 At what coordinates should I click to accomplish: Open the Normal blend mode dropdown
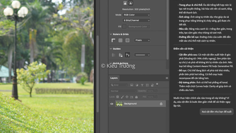tap(123, 91)
